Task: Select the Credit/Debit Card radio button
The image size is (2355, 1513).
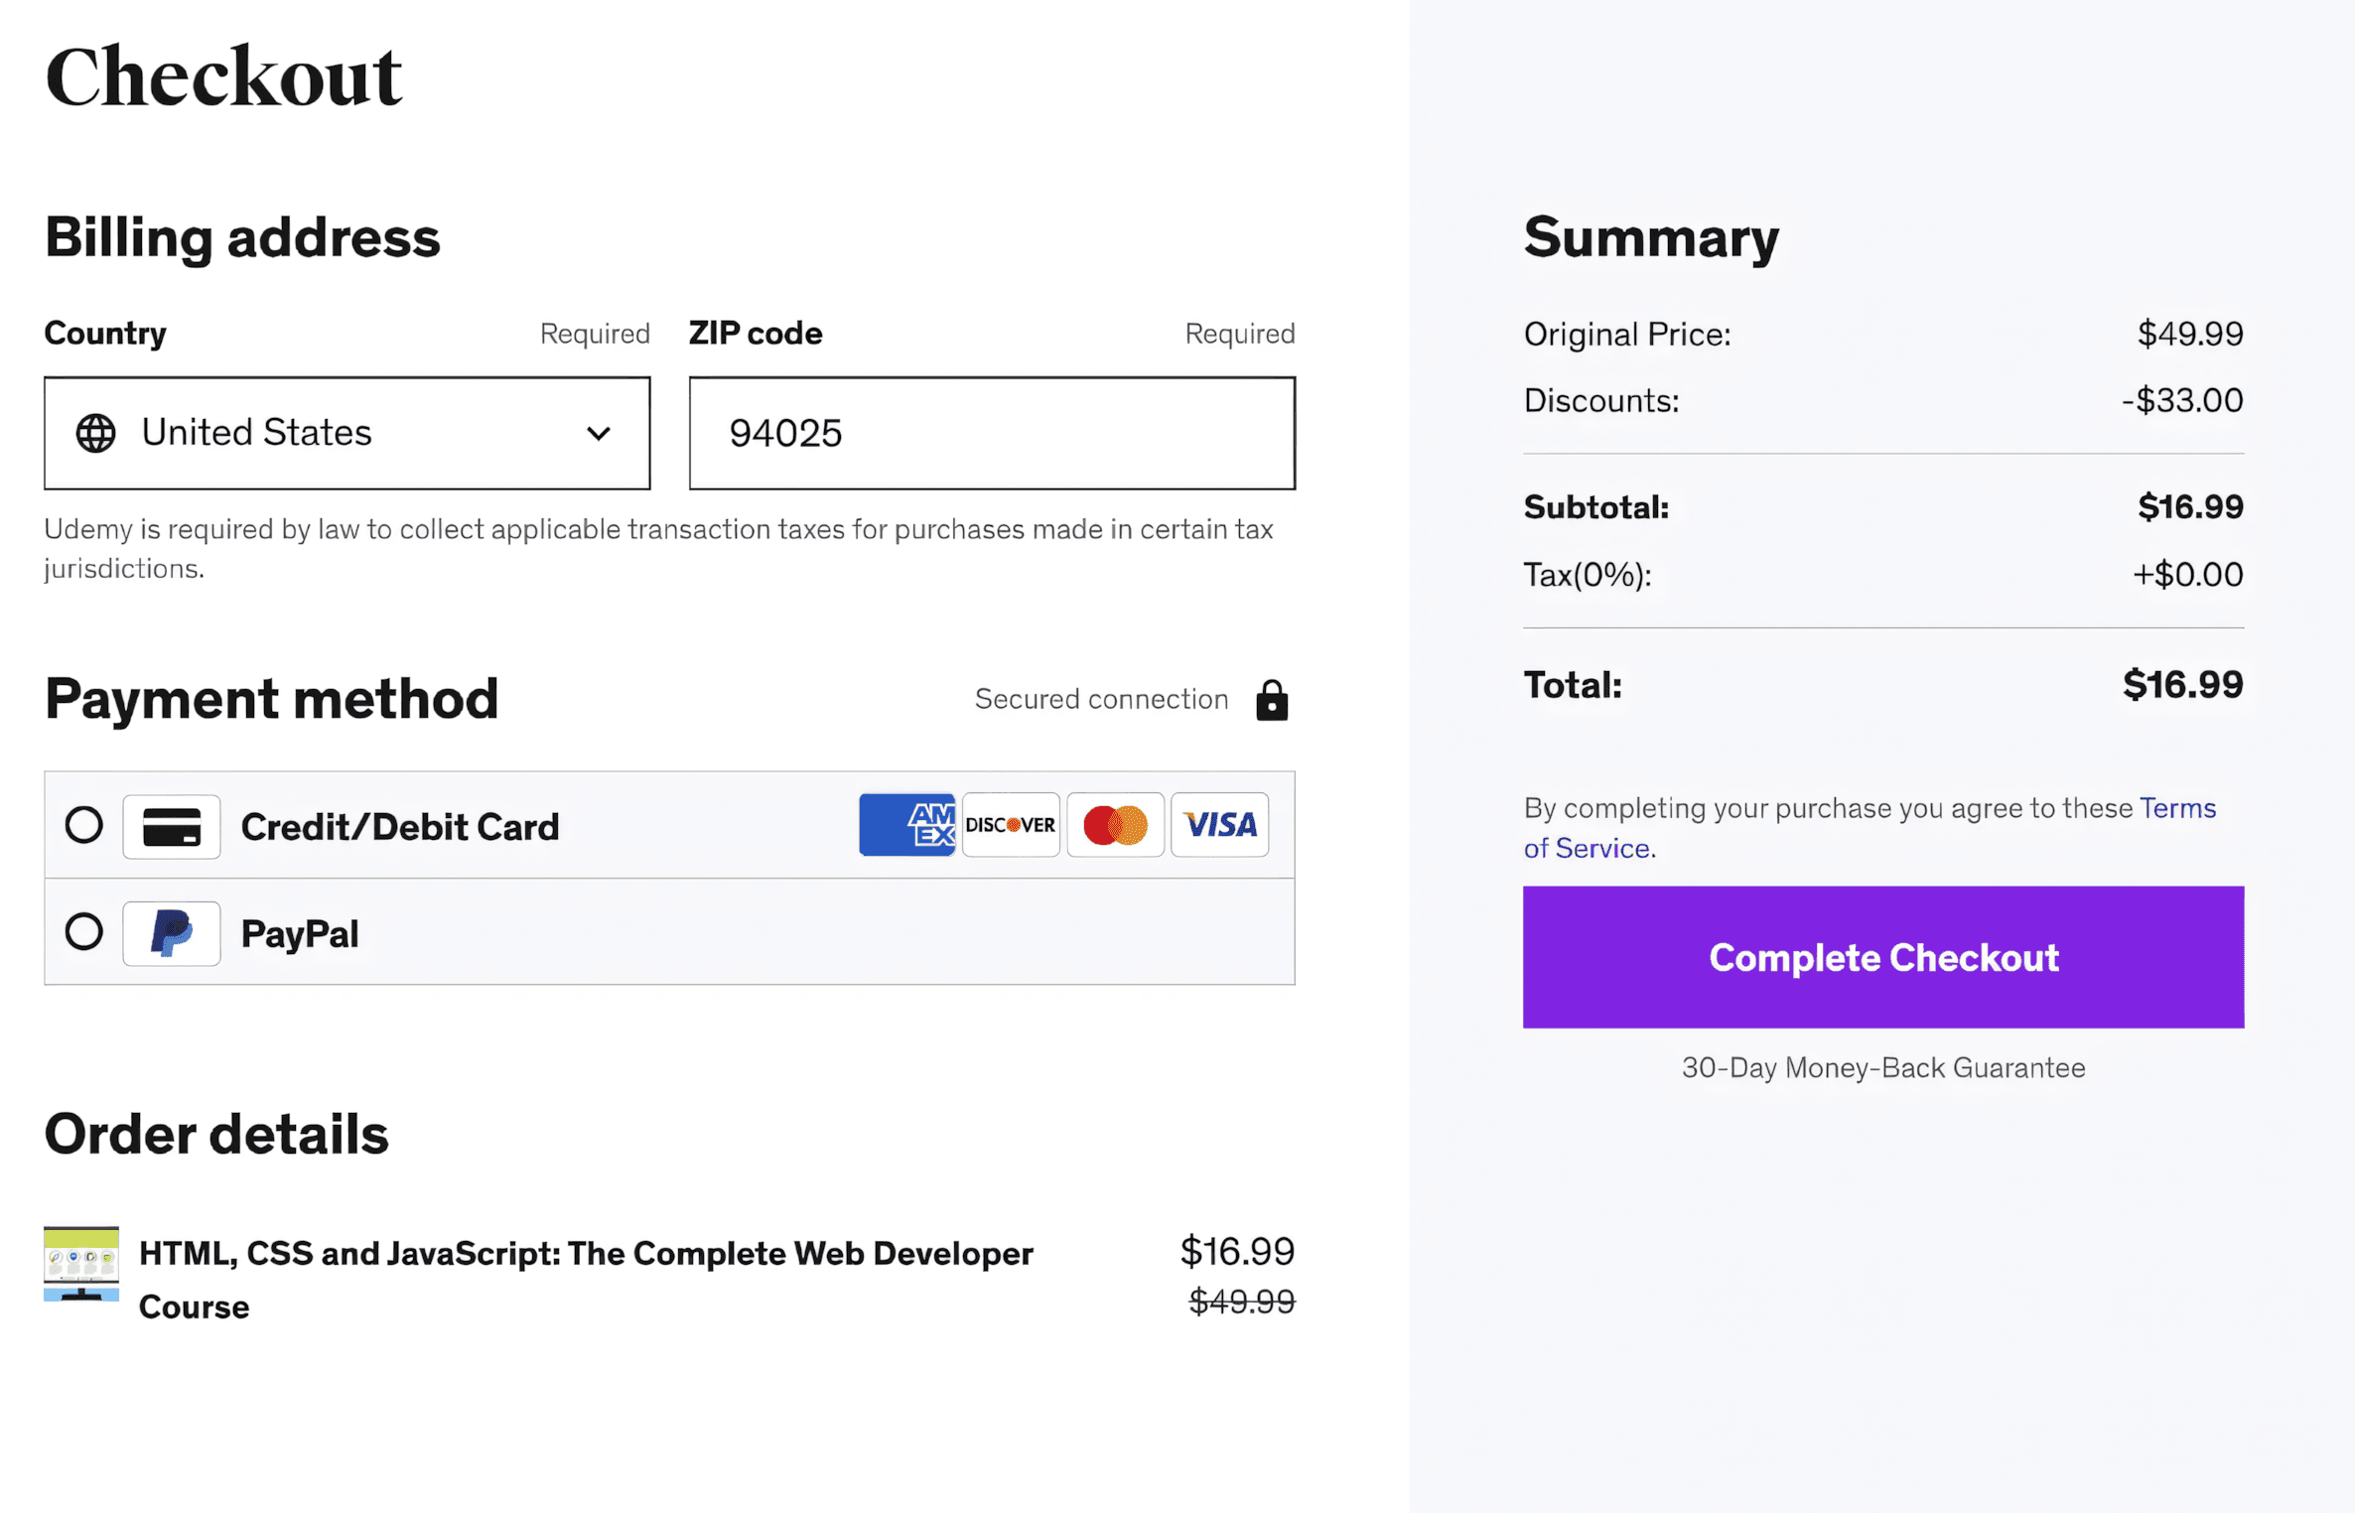Action: click(84, 825)
